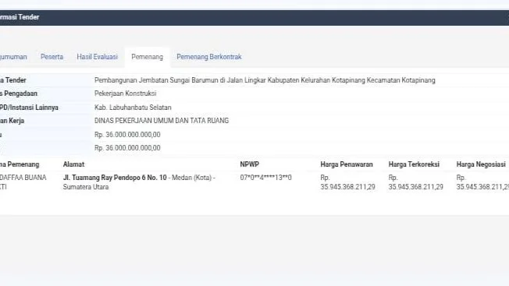Open the Pemenang Berkontrak tab
Viewport: 509px width, 286px height.
point(209,57)
